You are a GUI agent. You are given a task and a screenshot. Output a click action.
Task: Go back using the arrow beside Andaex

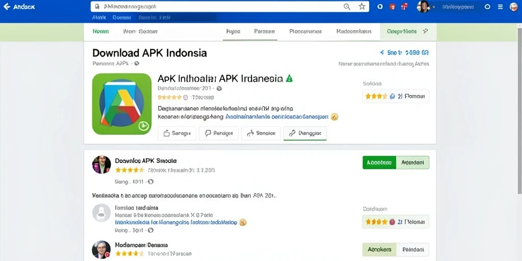tap(6, 7)
